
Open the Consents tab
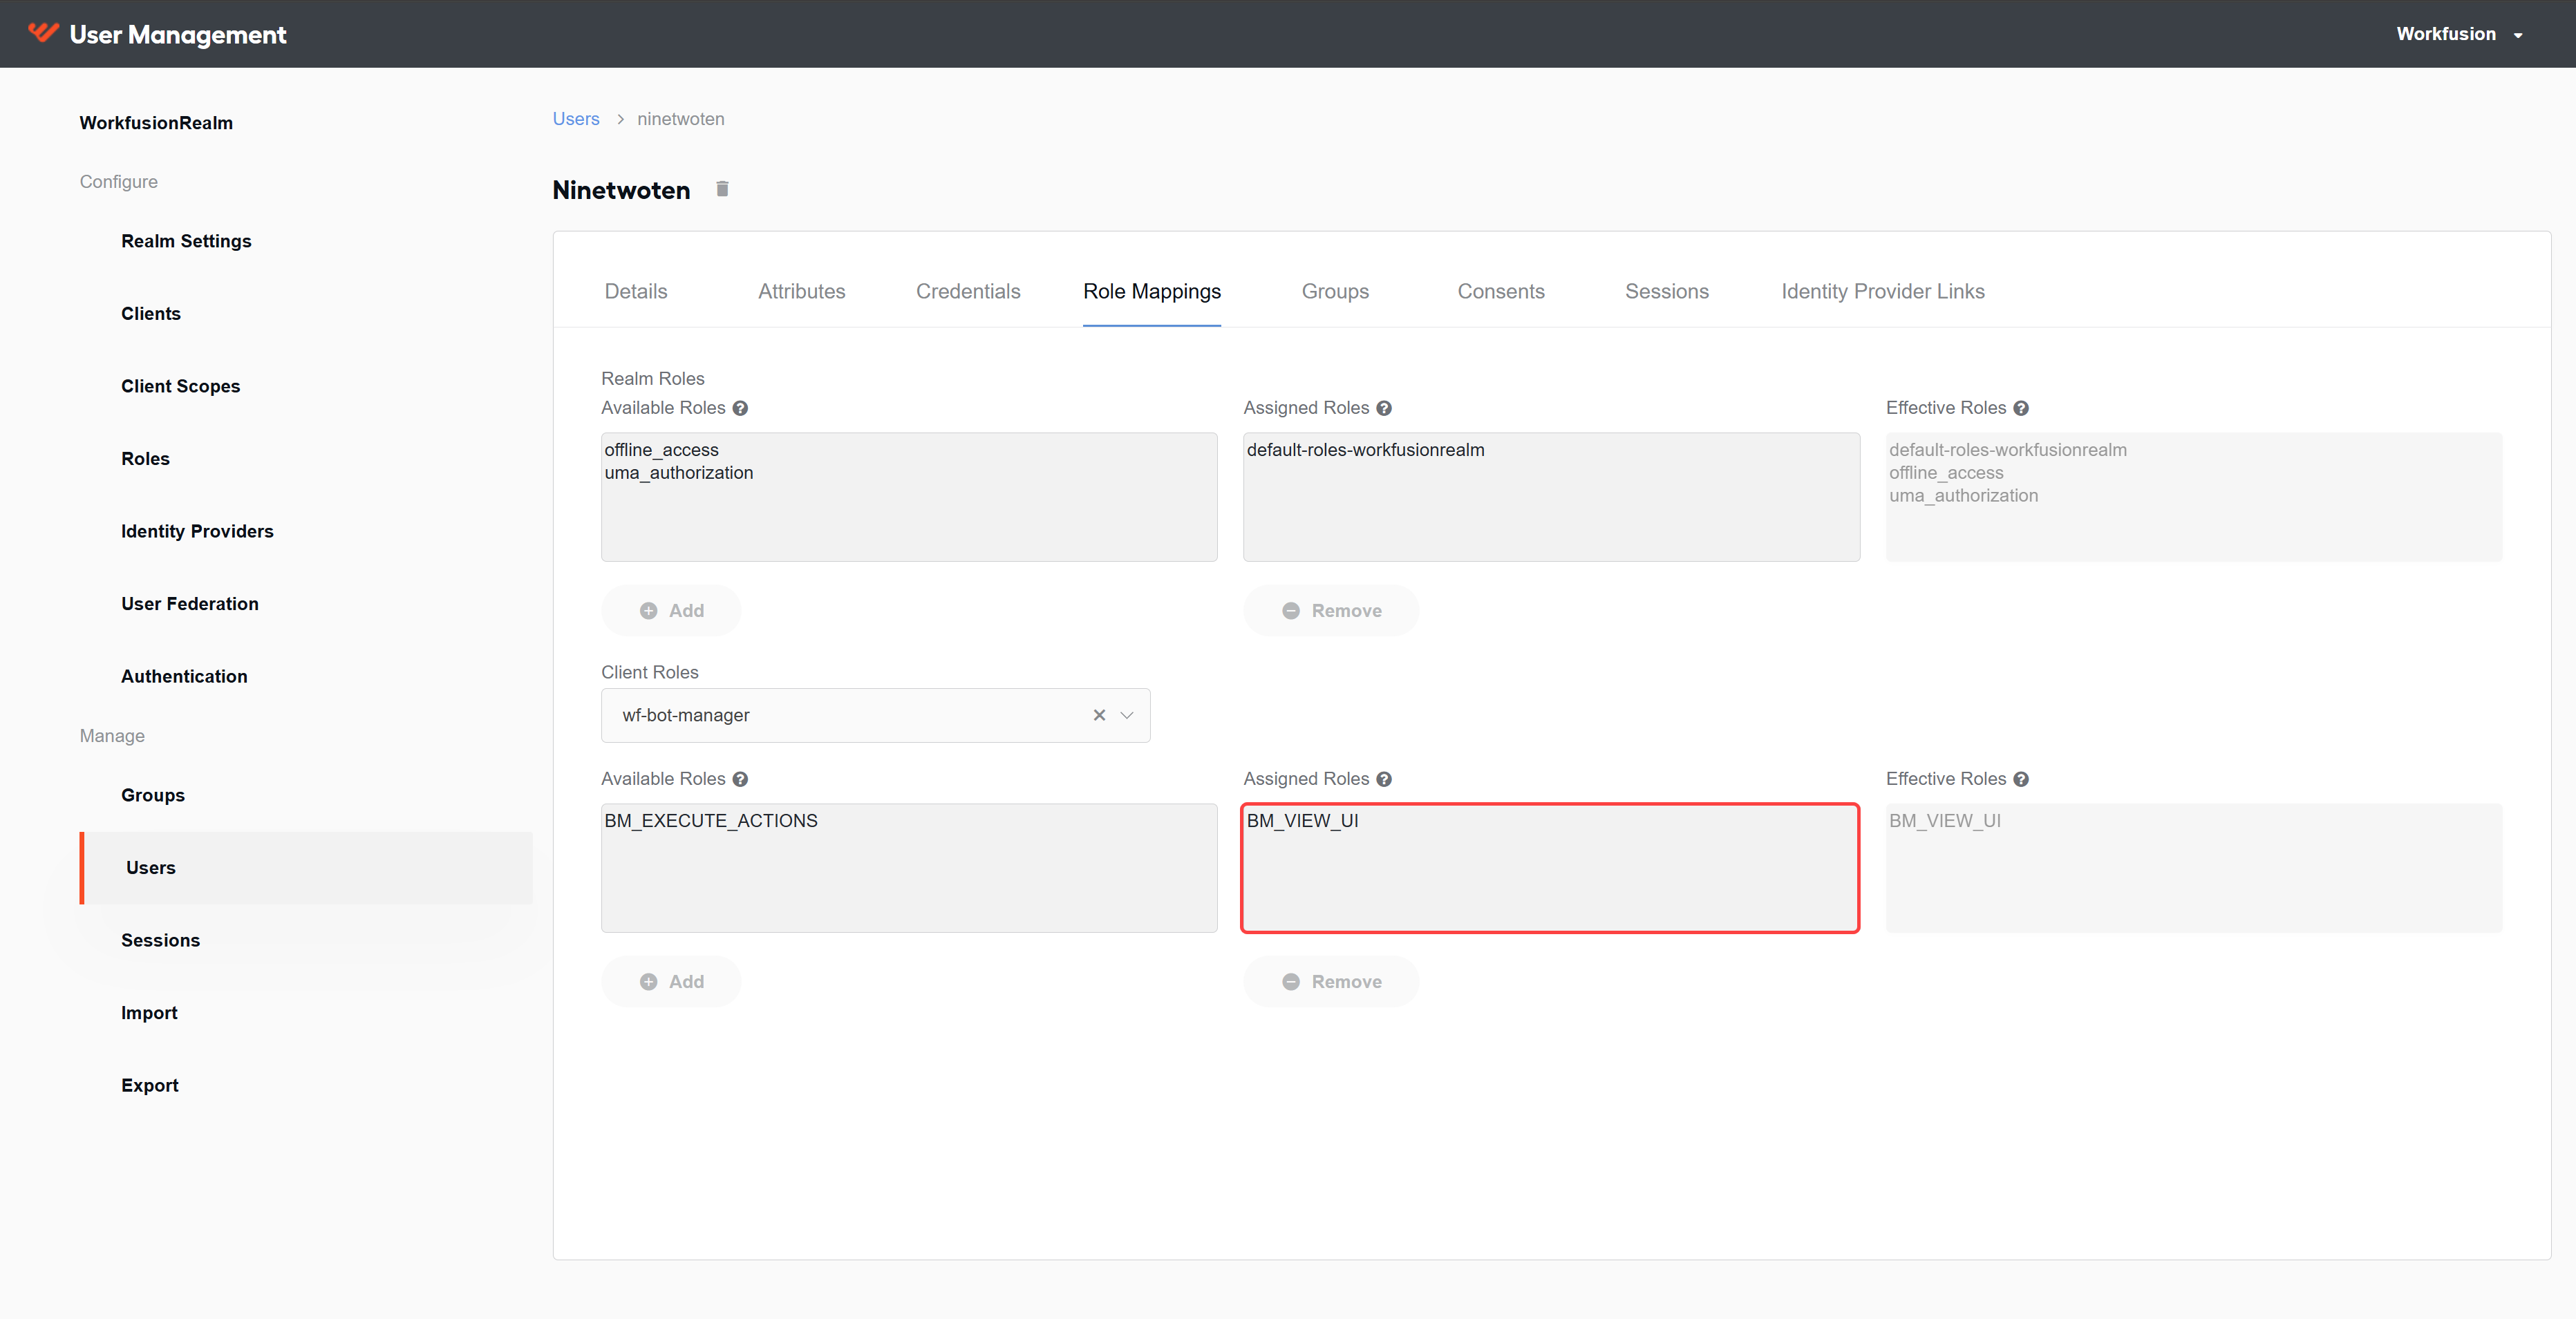(1501, 291)
